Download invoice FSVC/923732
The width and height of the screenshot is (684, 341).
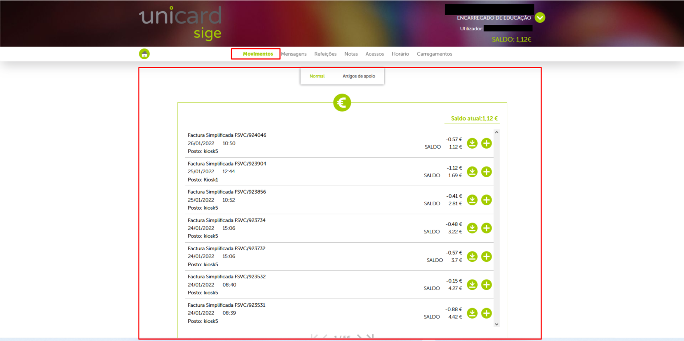pyautogui.click(x=472, y=256)
